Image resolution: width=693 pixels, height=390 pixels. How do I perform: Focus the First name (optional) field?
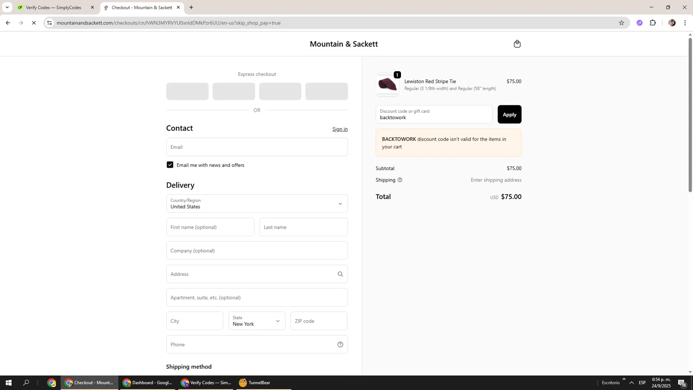210,227
